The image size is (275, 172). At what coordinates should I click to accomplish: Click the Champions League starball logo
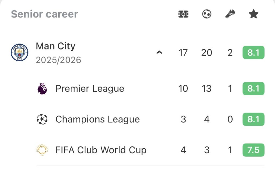[42, 119]
